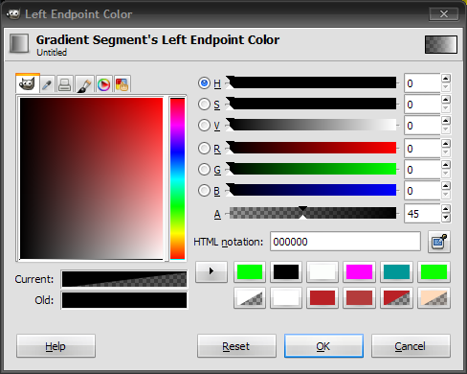
Task: Pick the red semi-transparent history swatch
Action: tap(396, 298)
